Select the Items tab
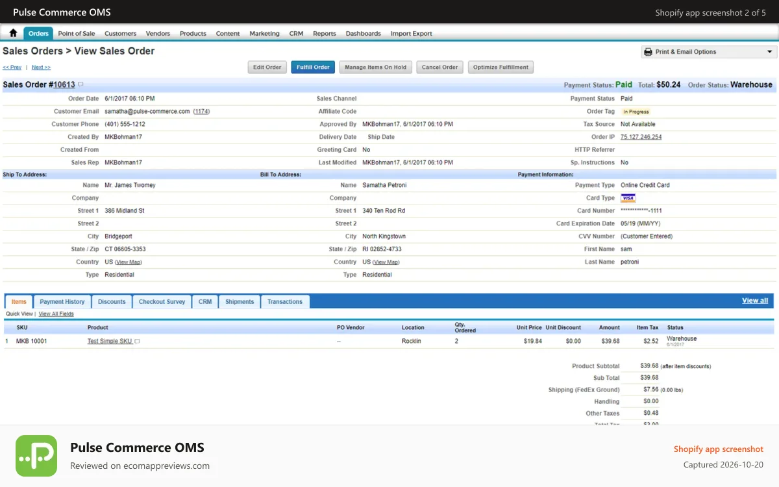 tap(19, 301)
